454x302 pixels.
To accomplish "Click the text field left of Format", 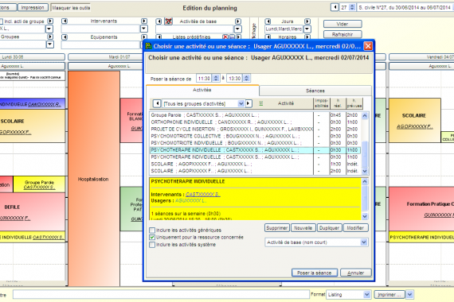I will coord(161,295).
